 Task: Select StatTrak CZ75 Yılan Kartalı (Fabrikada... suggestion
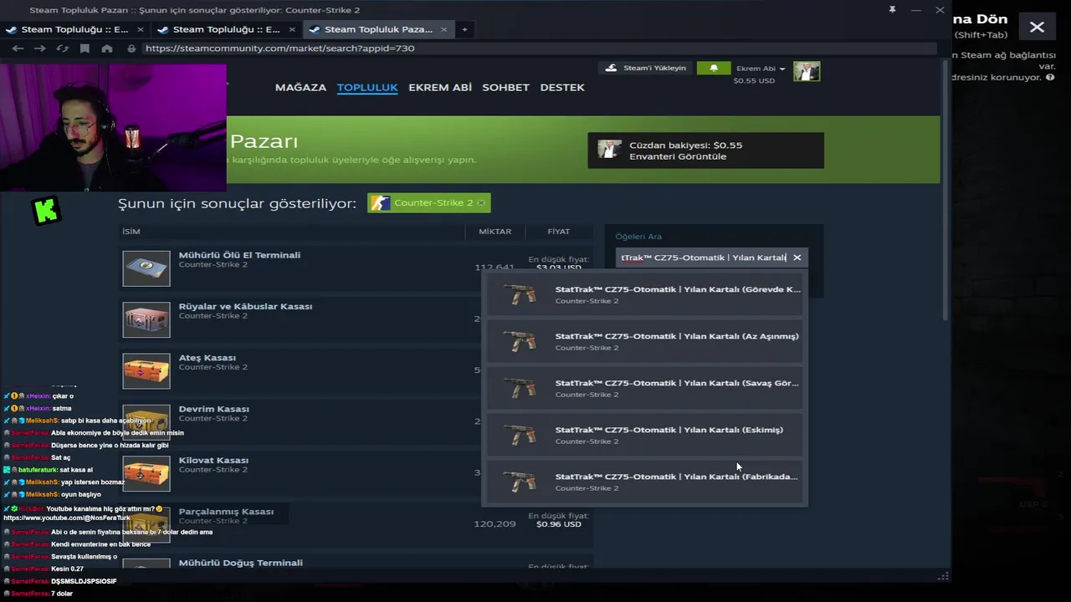click(x=644, y=482)
